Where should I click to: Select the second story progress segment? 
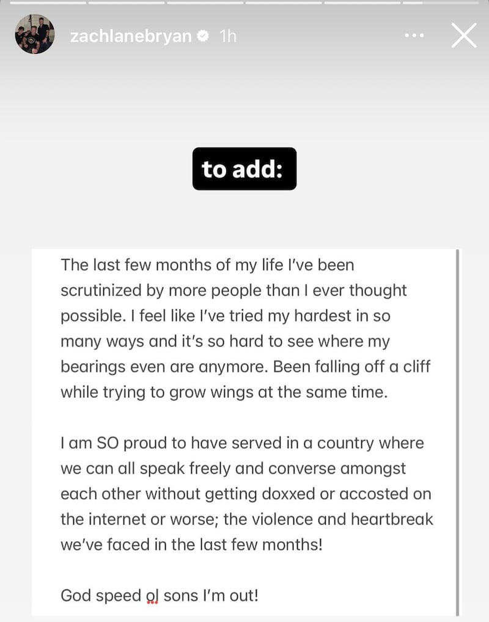[x=126, y=2]
